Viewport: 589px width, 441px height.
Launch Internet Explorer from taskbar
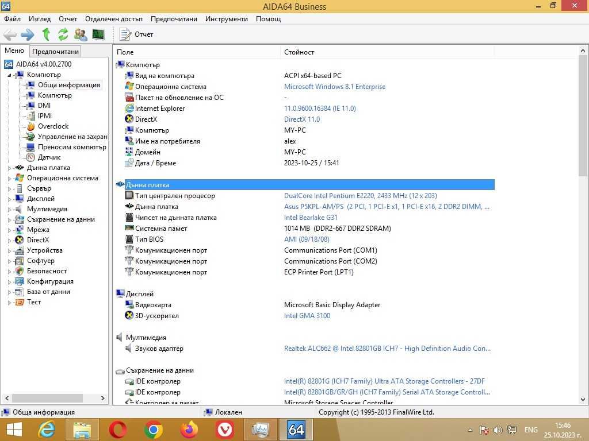(47, 430)
